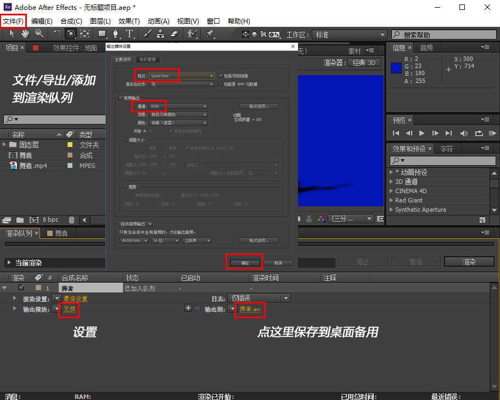The width and height of the screenshot is (500, 400).
Task: Expand the CINEMA 4D effects category
Action: pyautogui.click(x=391, y=191)
